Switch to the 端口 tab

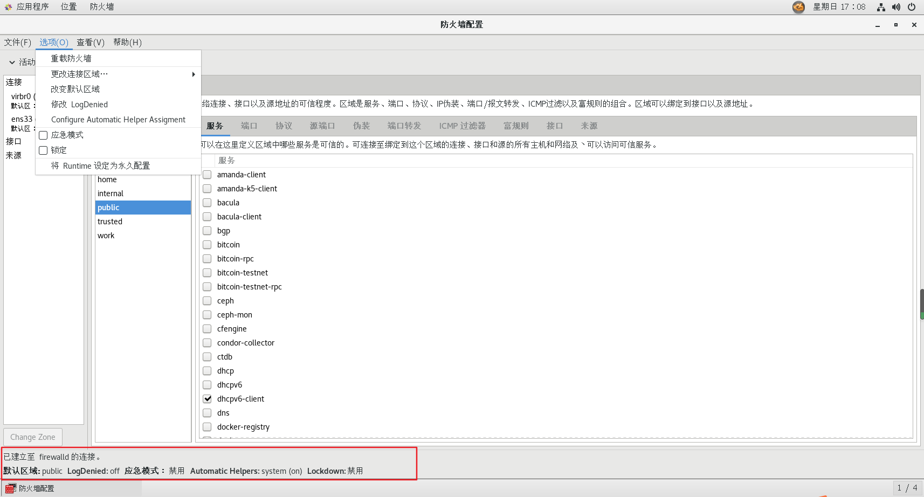pyautogui.click(x=249, y=126)
